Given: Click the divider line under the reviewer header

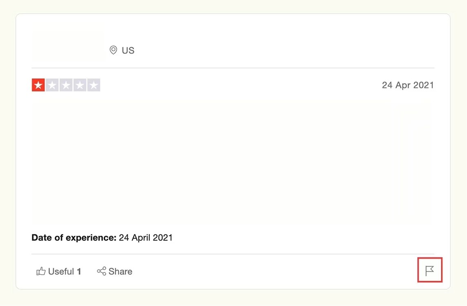Looking at the screenshot, I should pos(233,68).
